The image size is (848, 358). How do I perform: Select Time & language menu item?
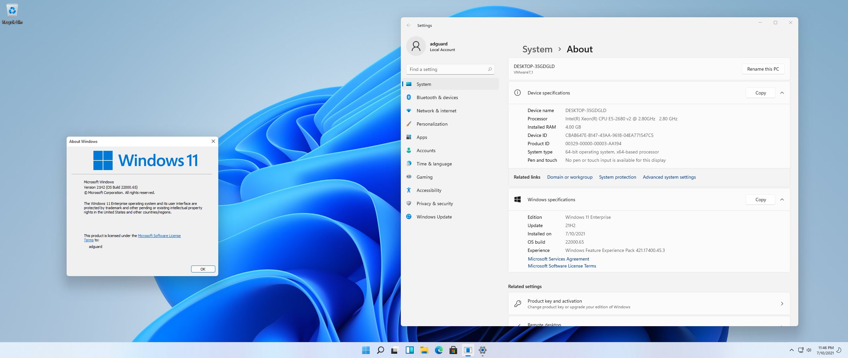[x=434, y=164]
